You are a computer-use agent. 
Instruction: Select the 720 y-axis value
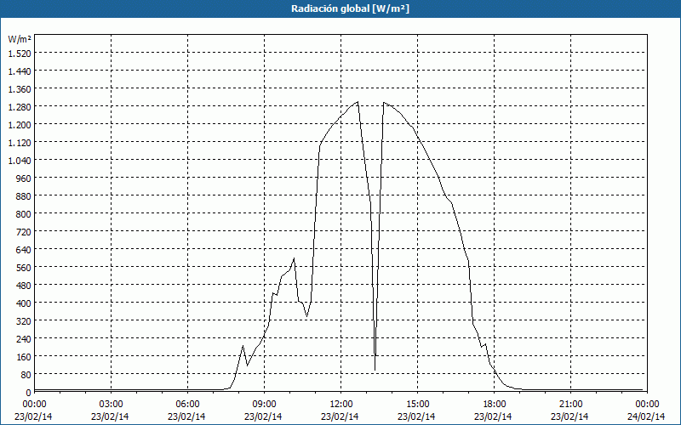(24, 231)
